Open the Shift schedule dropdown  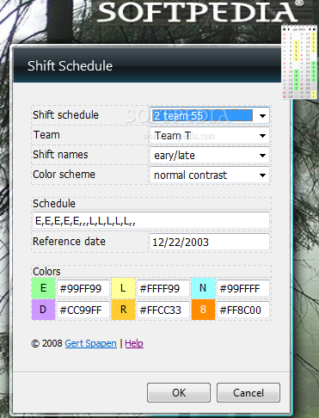tap(210, 115)
